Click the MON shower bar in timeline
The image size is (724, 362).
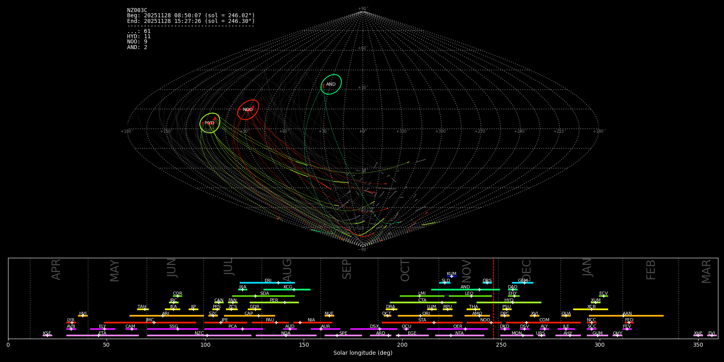[x=517, y=335]
